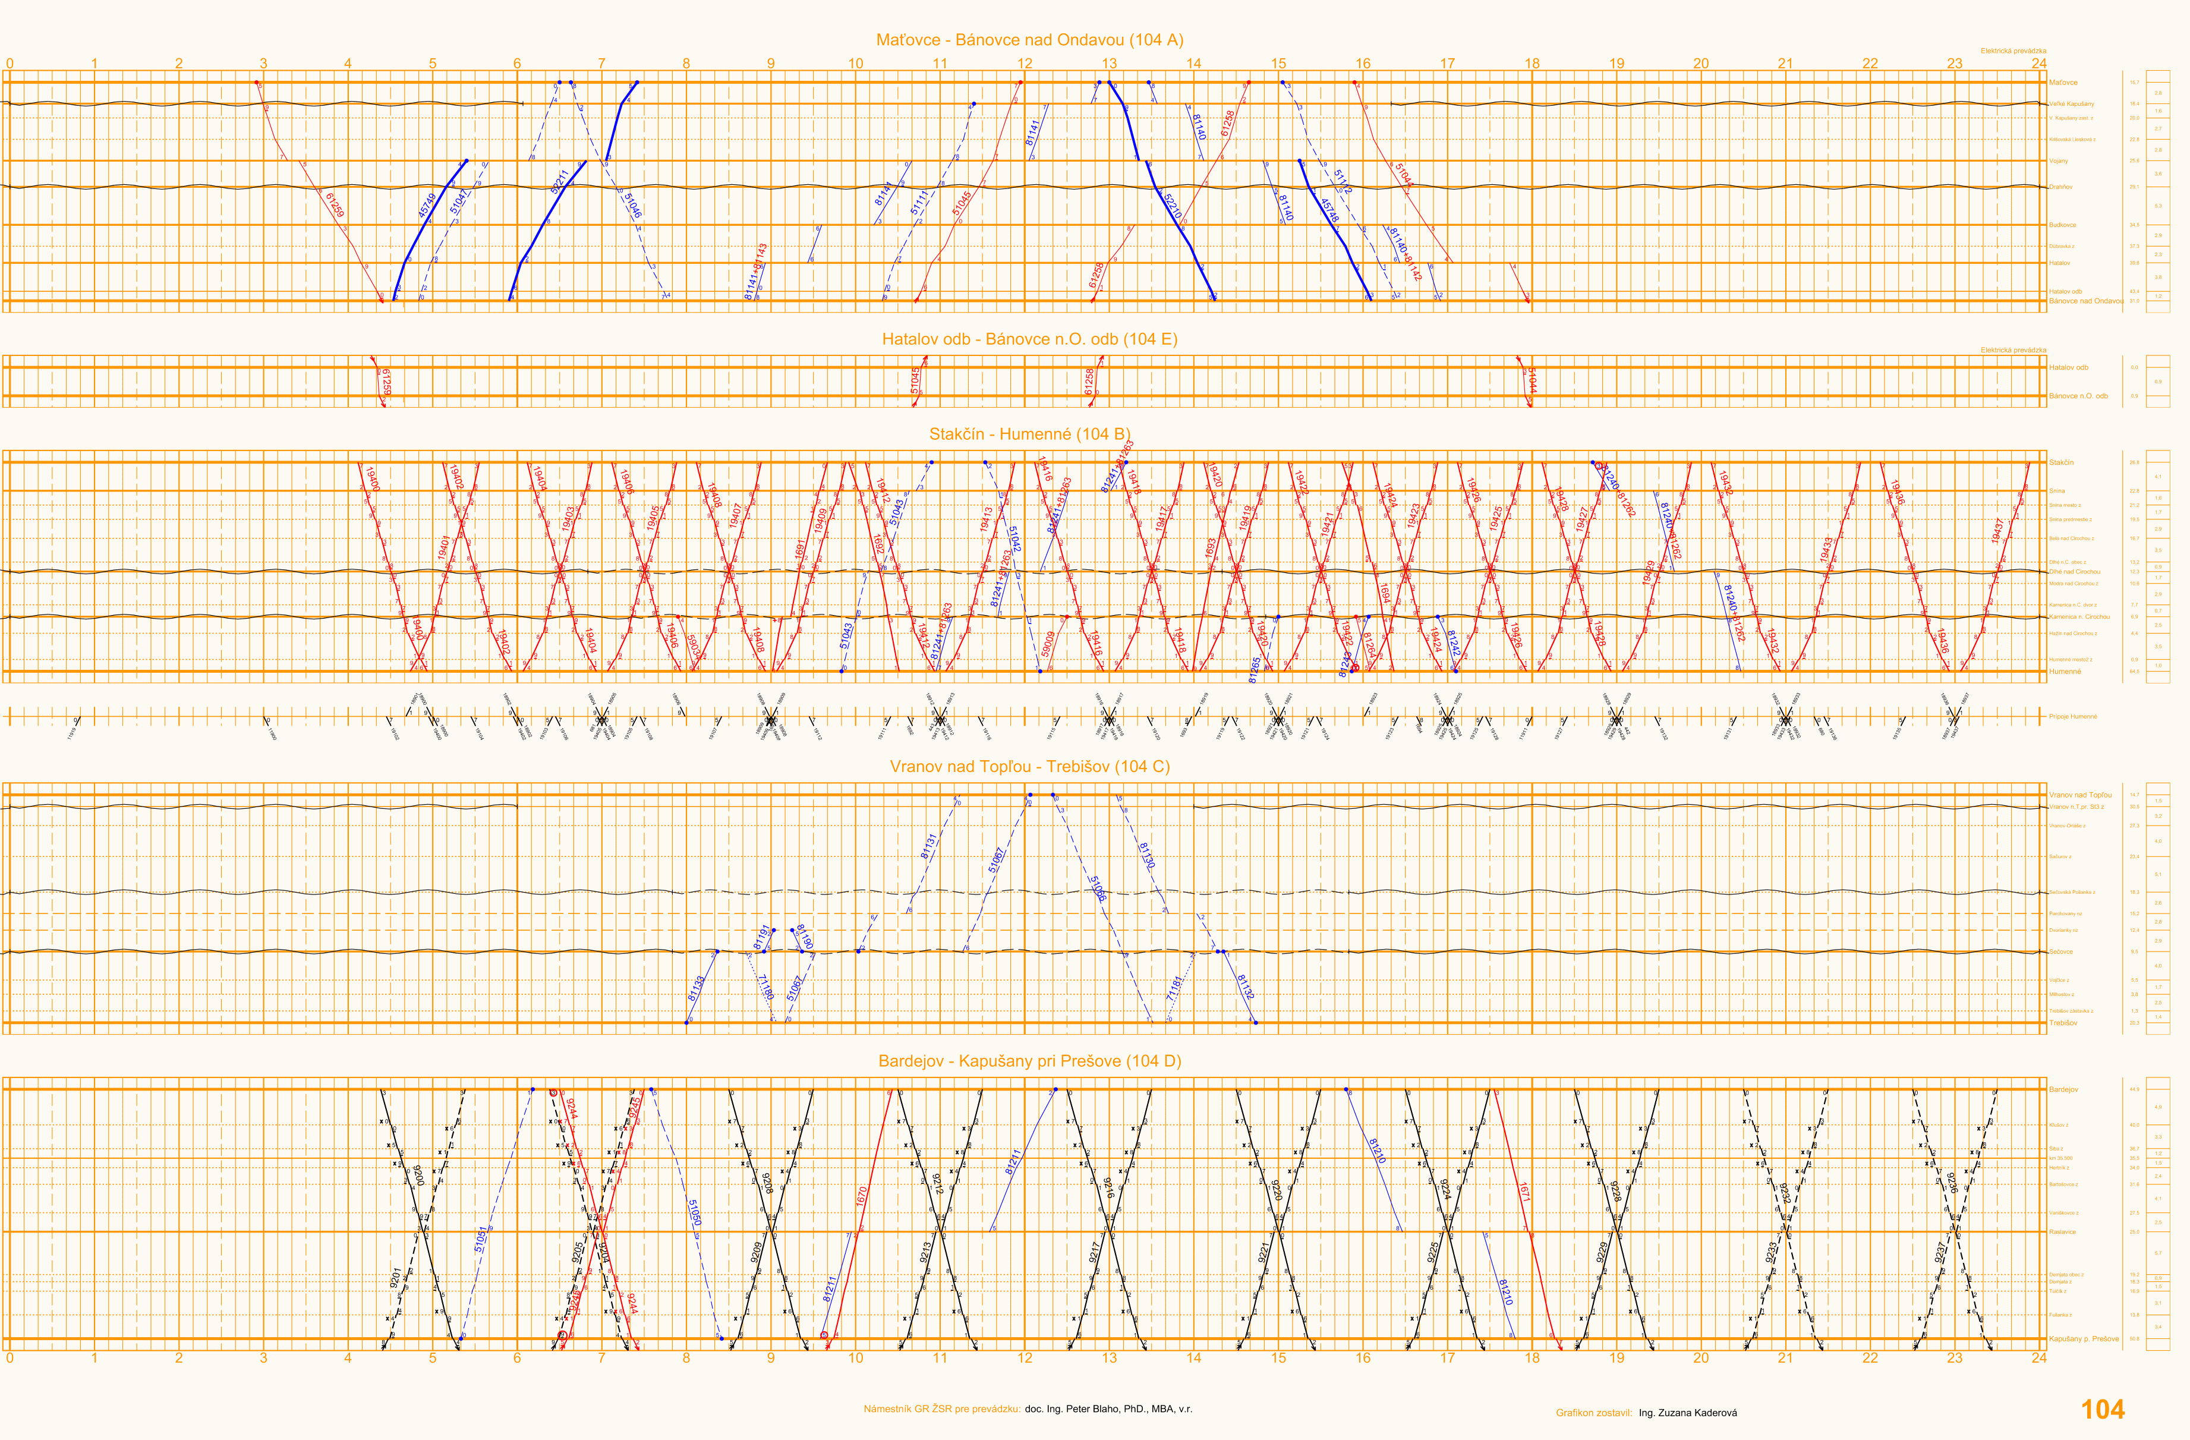Click train number 81131 in section 104 C
The image size is (2190, 1440).
click(x=929, y=846)
